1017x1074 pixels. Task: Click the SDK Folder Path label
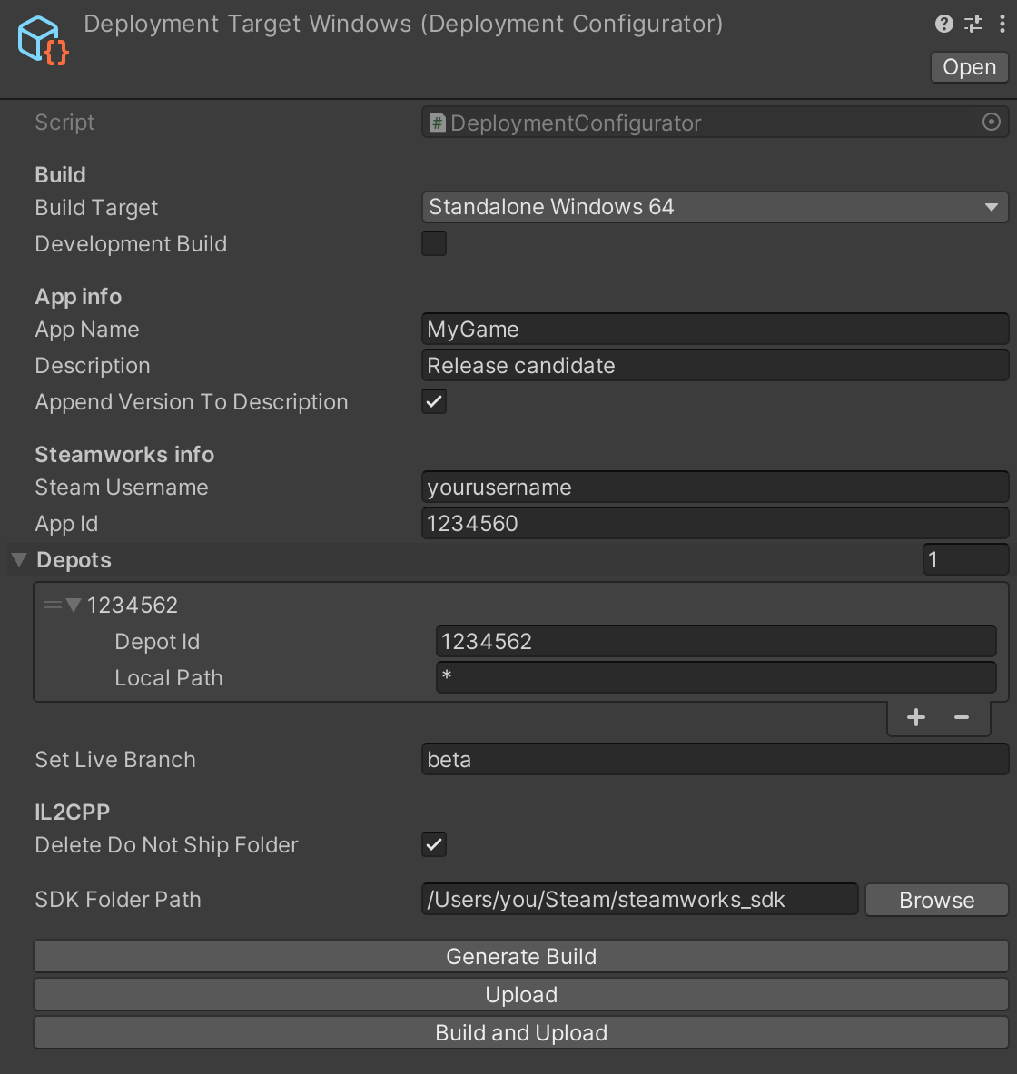(118, 900)
